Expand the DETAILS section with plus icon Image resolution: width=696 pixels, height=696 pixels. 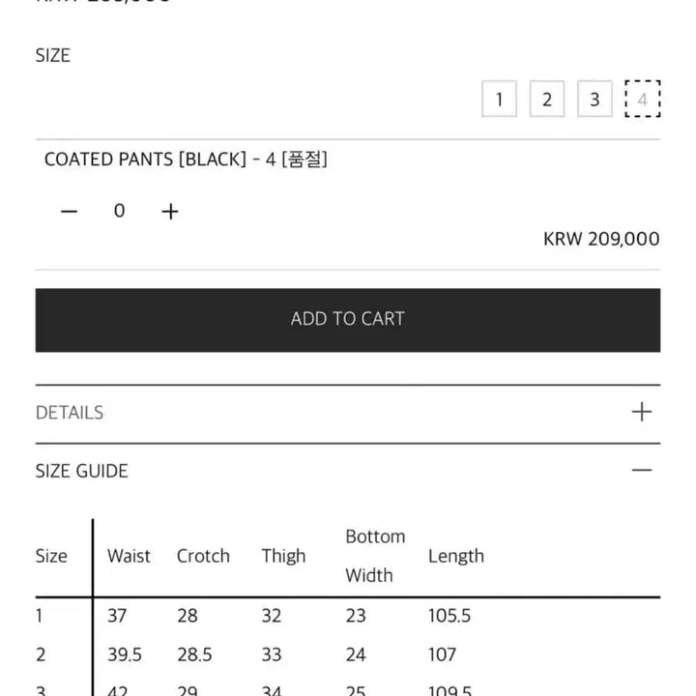(x=642, y=412)
